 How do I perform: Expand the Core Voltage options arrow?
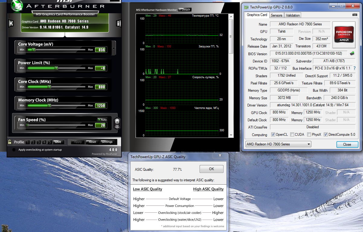tap(114, 48)
